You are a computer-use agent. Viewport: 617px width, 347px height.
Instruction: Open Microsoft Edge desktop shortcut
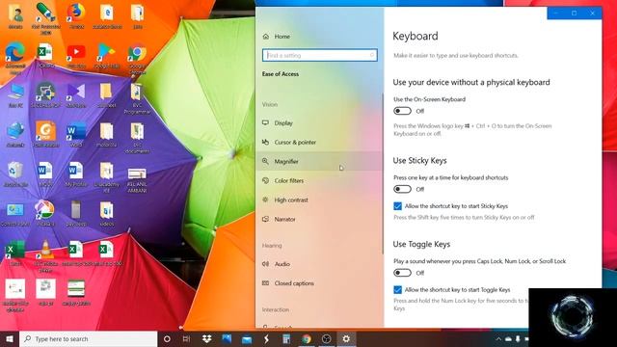15,58
